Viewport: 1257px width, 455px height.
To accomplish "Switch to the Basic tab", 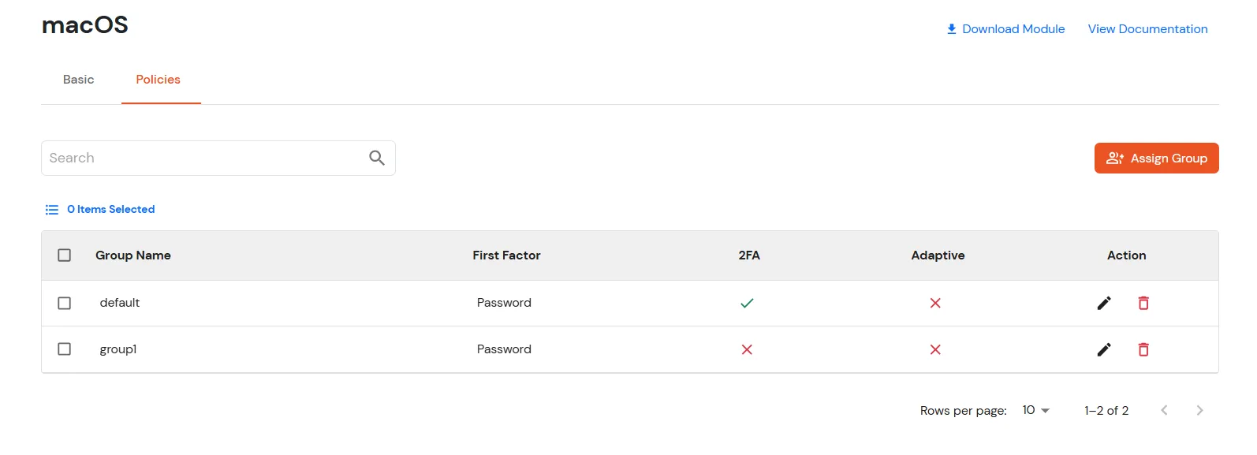I will coord(78,80).
